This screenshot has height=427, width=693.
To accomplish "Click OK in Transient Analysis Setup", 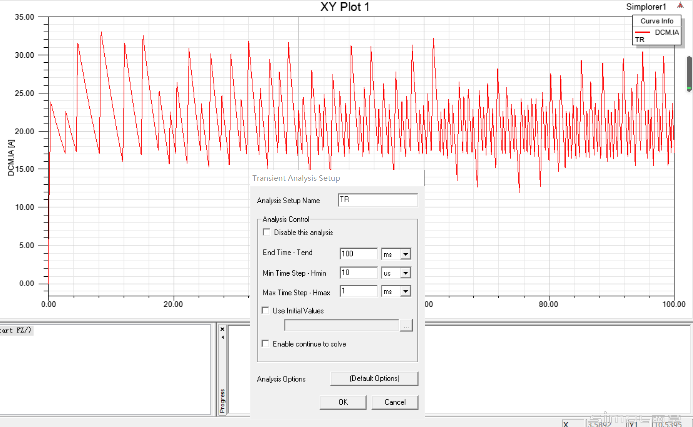I will click(343, 402).
